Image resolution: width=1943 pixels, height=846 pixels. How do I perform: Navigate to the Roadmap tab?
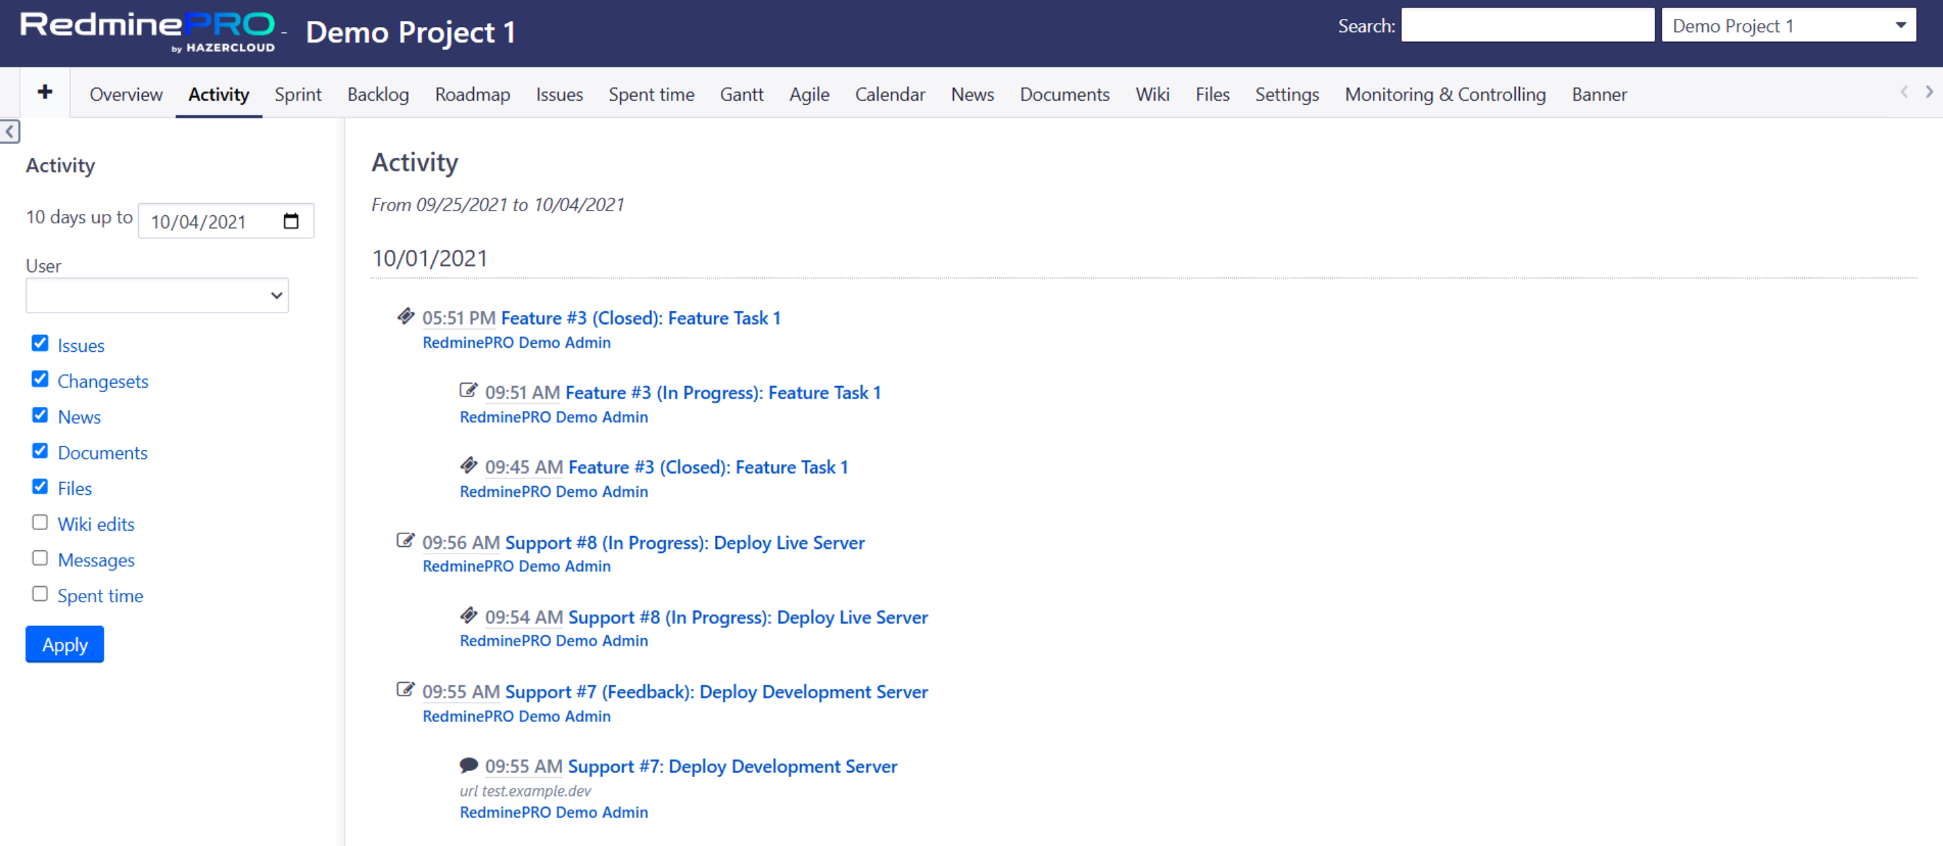click(x=471, y=94)
